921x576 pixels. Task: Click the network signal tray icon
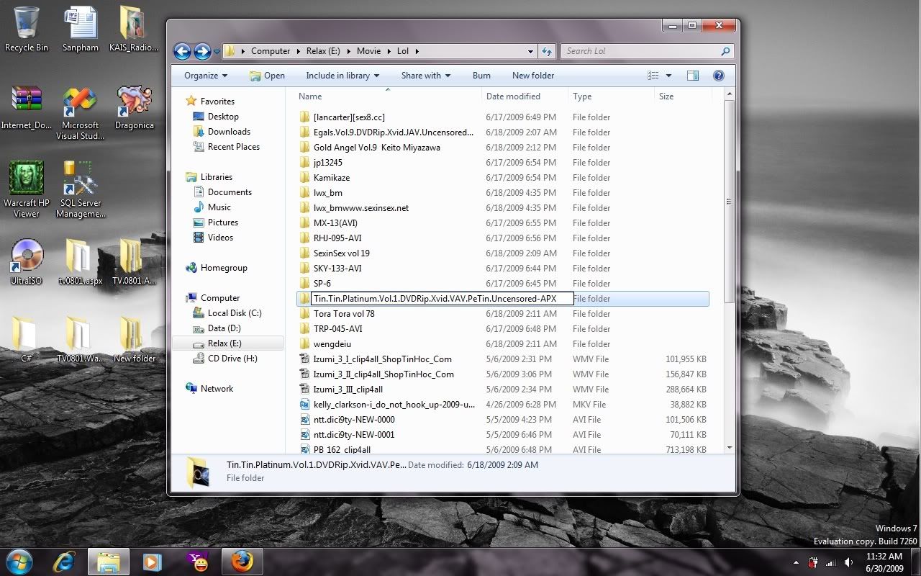click(x=831, y=562)
